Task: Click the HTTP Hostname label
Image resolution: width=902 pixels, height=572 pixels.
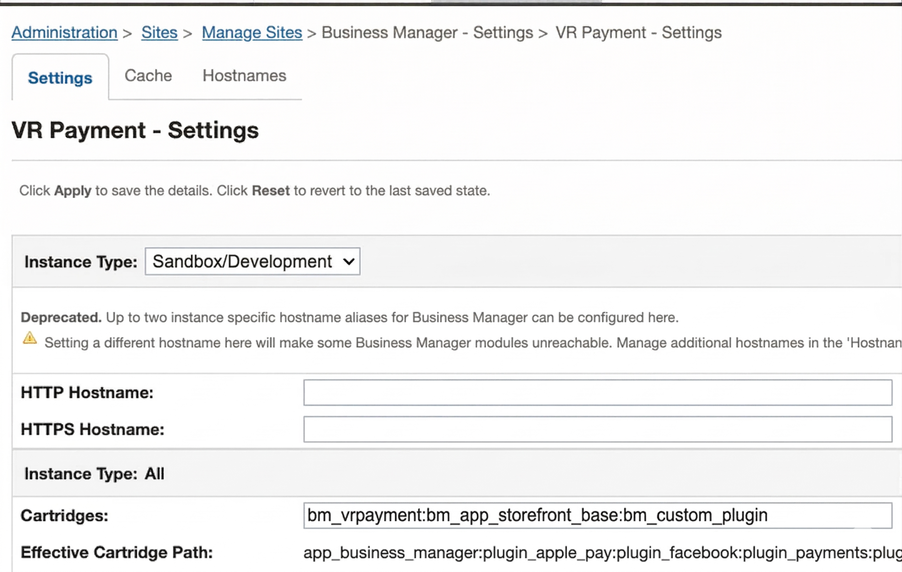Action: [87, 393]
